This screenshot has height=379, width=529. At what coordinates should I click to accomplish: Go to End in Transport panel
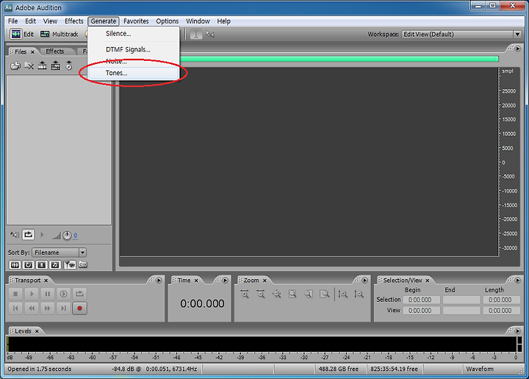click(63, 308)
